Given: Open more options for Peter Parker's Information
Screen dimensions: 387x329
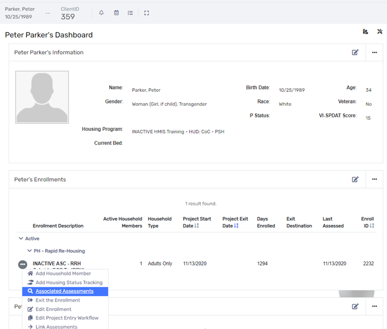Looking at the screenshot, I should click(374, 52).
